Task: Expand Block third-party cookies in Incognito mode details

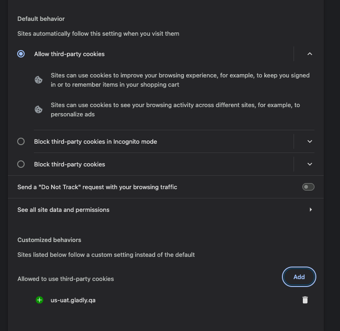Action: pos(310,141)
